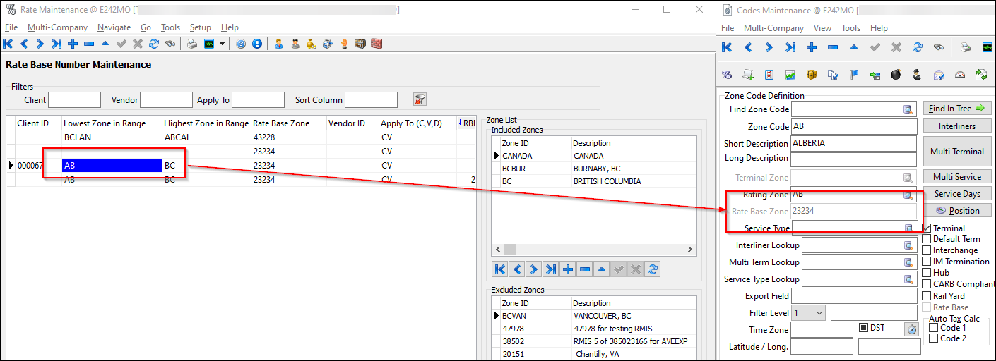Uncheck the Terminal checkbox

927,228
